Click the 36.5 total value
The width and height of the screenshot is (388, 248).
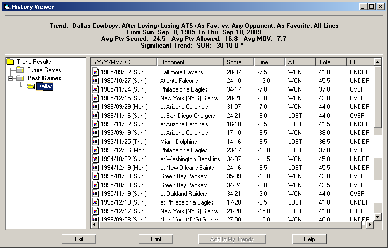click(325, 142)
